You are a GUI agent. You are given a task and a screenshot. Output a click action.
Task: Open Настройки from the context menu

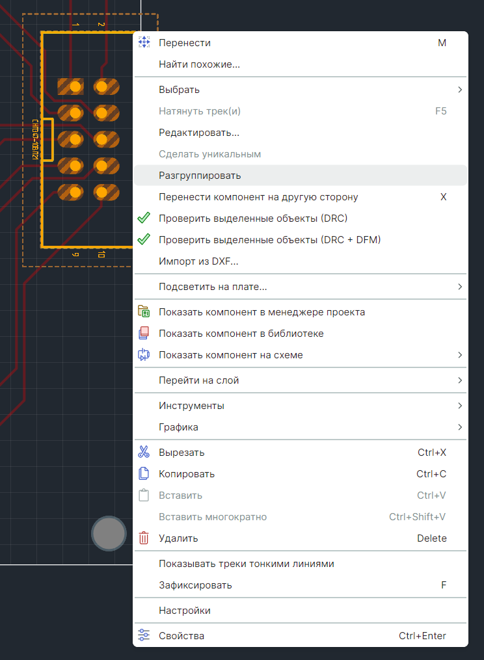(x=300, y=611)
